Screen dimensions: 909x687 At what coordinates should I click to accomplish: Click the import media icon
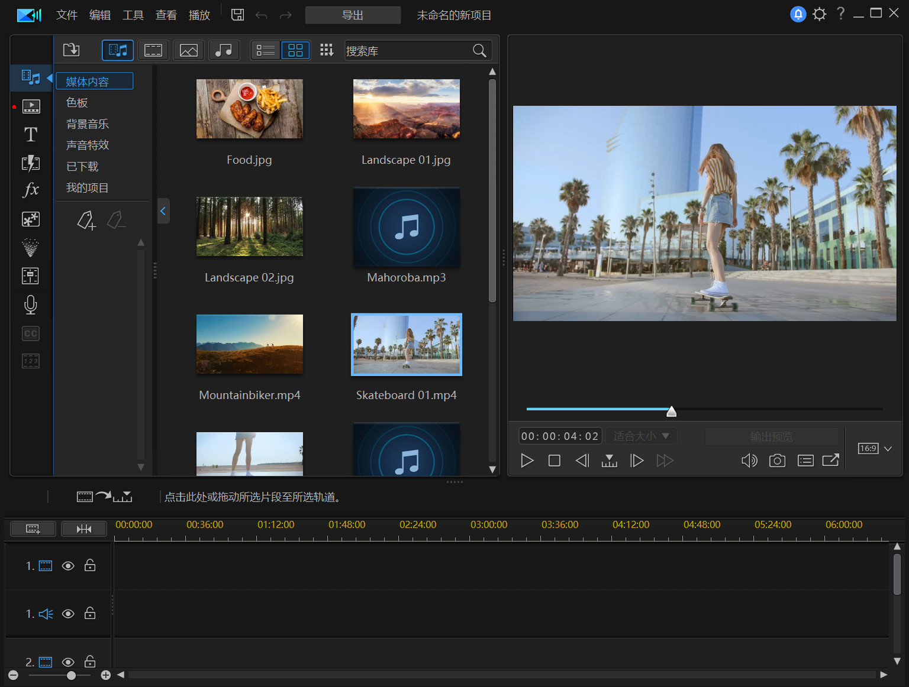[72, 50]
